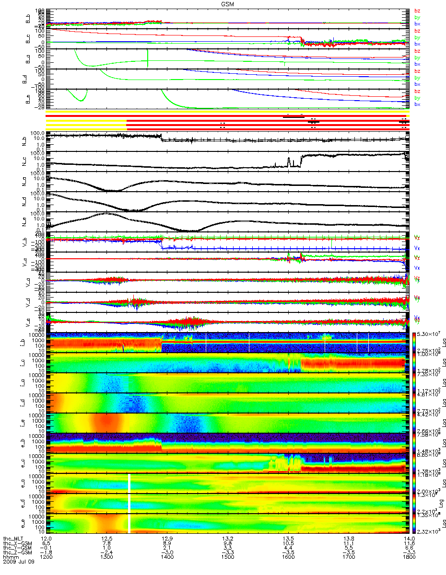Click X-GSM value 9.8
The height and width of the screenshot is (575, 446).
(x=228, y=543)
